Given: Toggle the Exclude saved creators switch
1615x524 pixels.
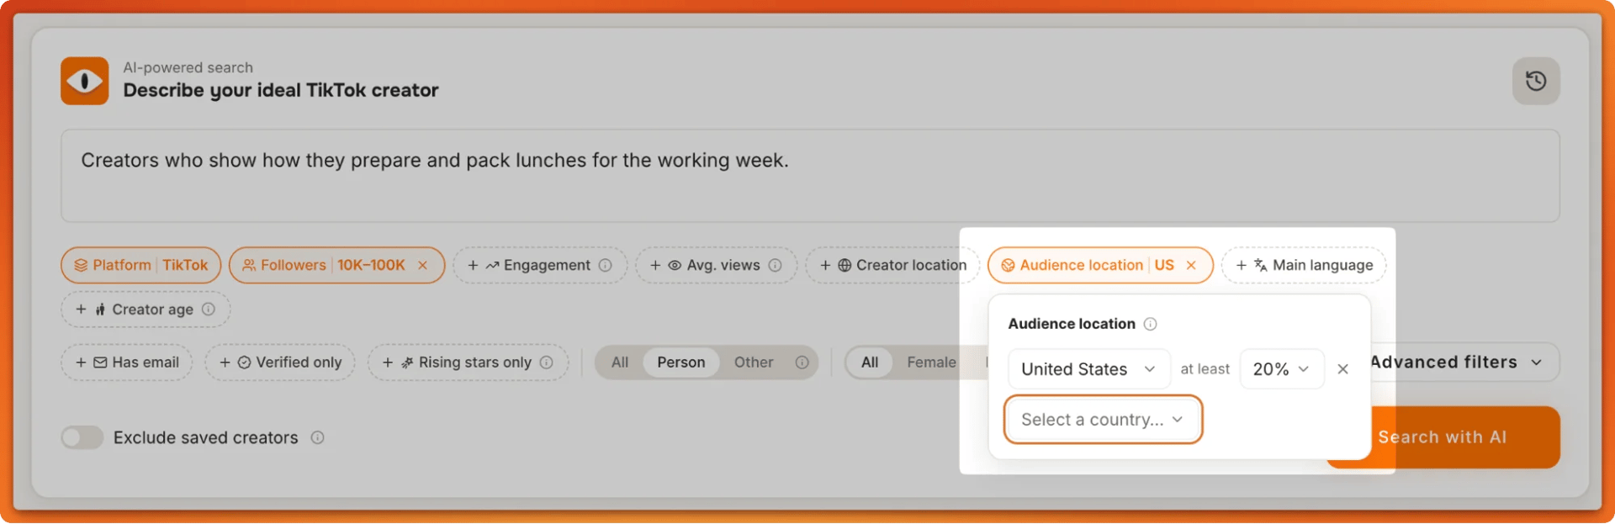Looking at the screenshot, I should point(82,437).
